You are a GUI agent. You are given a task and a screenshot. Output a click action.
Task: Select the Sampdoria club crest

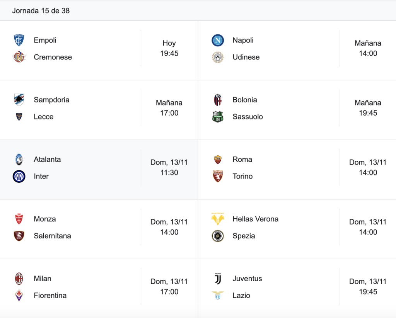point(19,100)
